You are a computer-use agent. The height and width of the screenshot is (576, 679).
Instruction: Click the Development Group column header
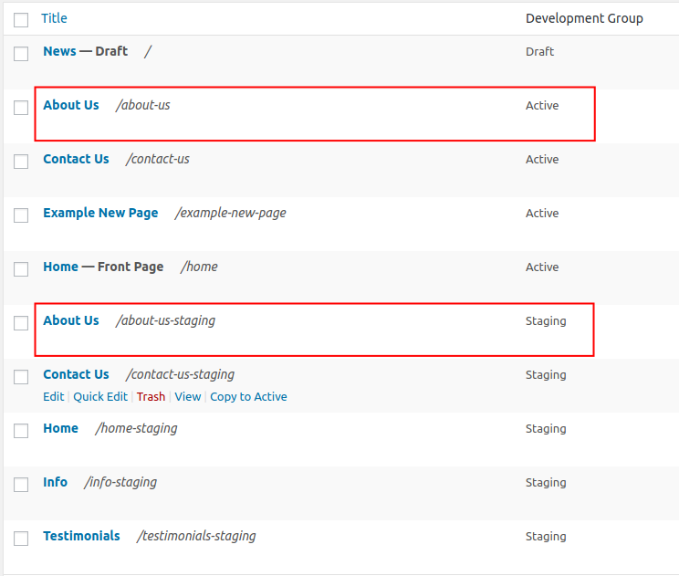click(584, 18)
